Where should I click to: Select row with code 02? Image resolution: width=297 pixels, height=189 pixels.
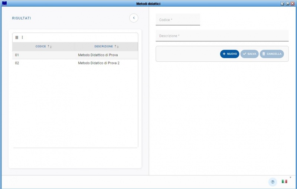75,63
